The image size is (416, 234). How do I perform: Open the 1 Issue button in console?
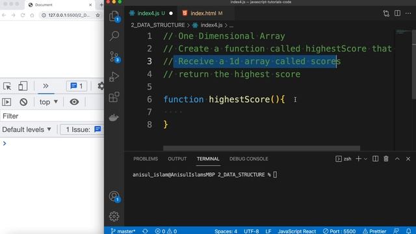82,129
